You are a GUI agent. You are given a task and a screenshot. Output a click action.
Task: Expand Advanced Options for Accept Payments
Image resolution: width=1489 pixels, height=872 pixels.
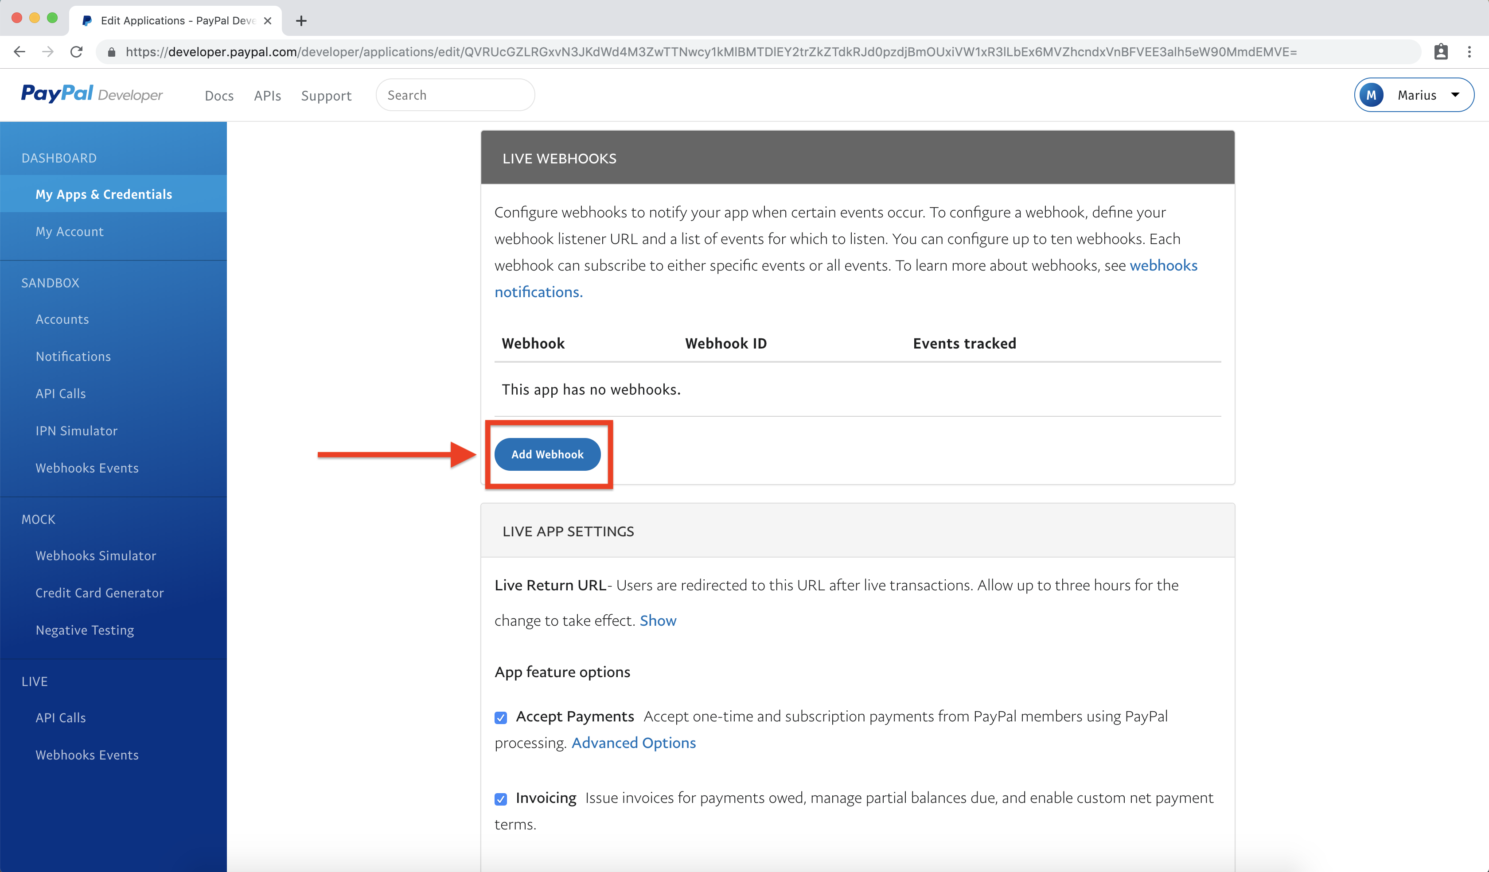click(x=633, y=743)
